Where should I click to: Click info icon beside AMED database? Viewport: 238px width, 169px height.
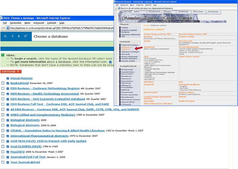(8, 115)
